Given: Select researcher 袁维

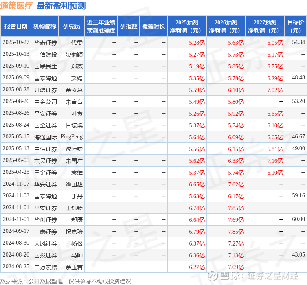Looking at the screenshot, I should point(77,173).
